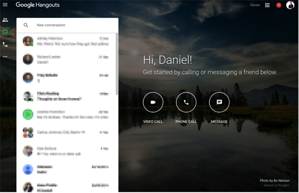Click the search magnifier icon
Screen dimensions: 299x193
[26, 25]
